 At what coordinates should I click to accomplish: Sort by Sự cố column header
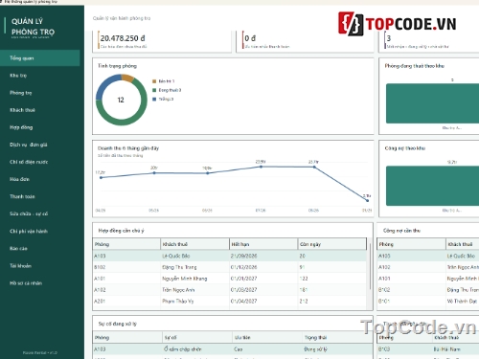[197, 337]
